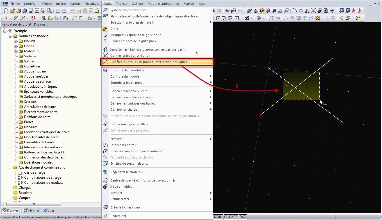
Task: Click the new nodal support toolbar icon
Action: click(44, 18)
